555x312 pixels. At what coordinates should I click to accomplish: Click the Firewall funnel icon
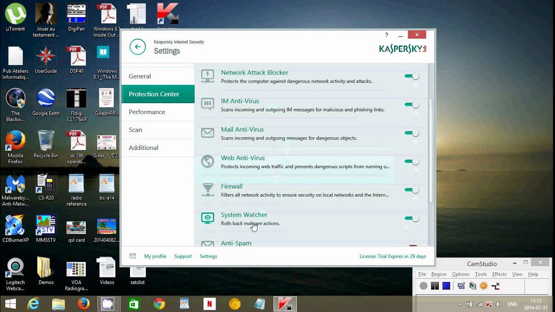click(x=208, y=190)
